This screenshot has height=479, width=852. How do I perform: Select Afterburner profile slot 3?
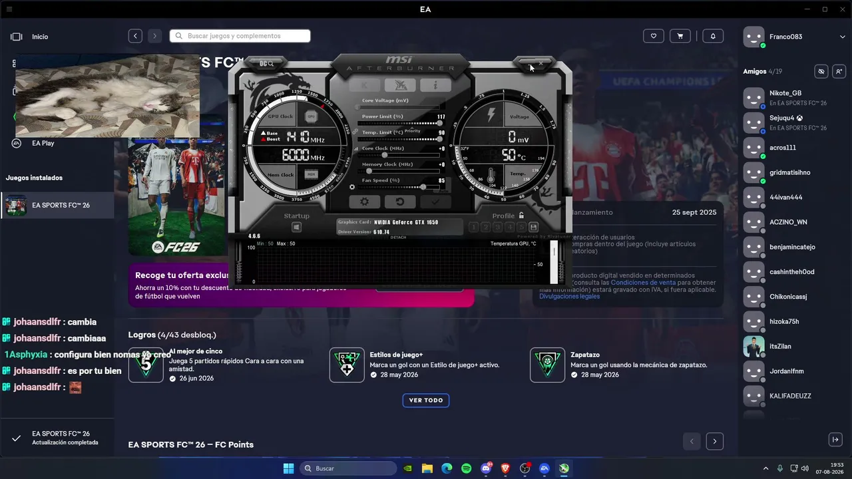(x=498, y=228)
